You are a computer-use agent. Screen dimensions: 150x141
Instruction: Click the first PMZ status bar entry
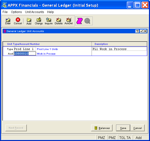pos(102,138)
